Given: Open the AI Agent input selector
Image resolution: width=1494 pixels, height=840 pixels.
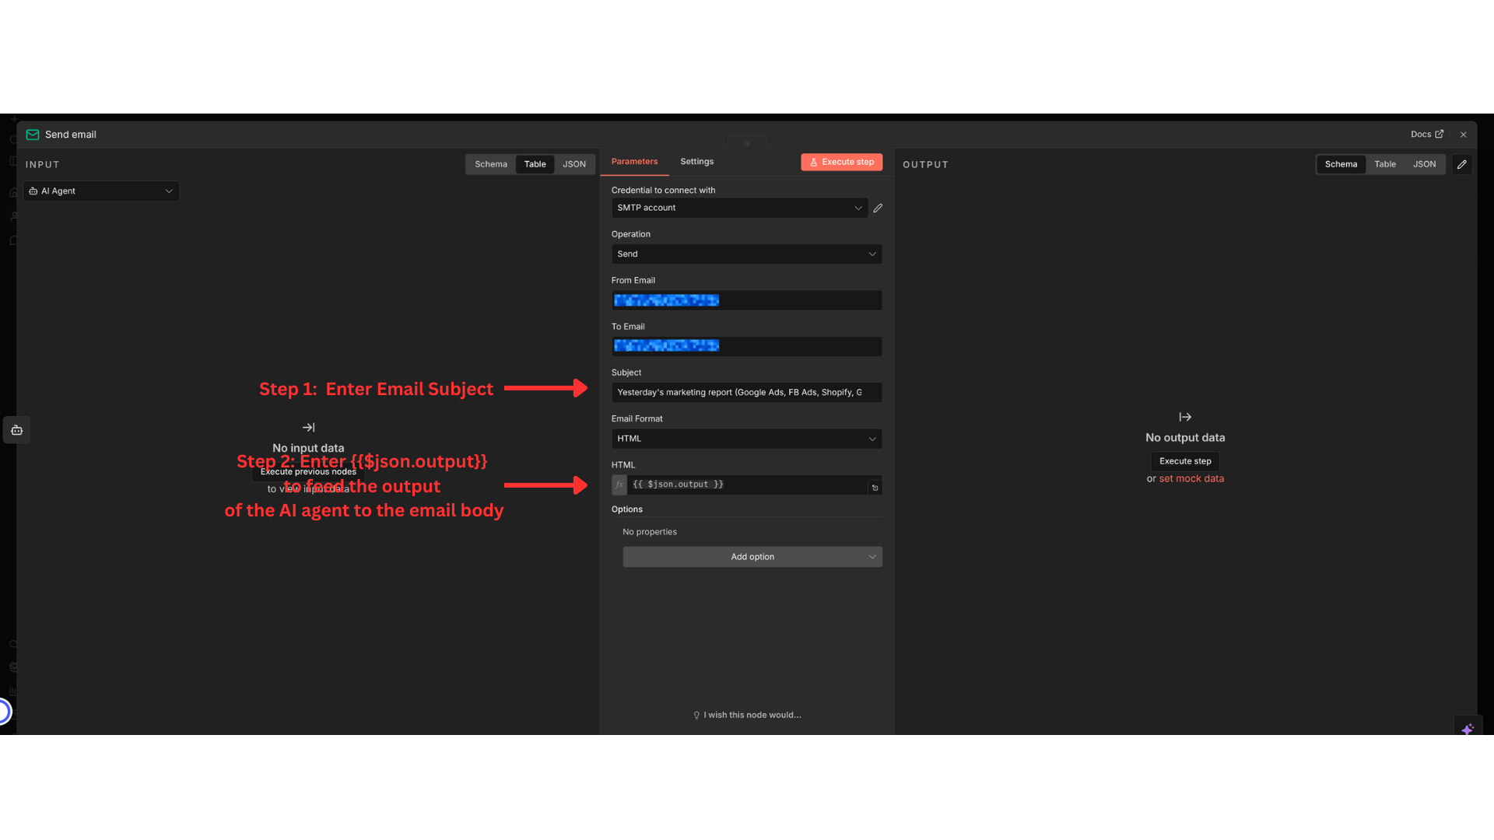Looking at the screenshot, I should point(101,191).
